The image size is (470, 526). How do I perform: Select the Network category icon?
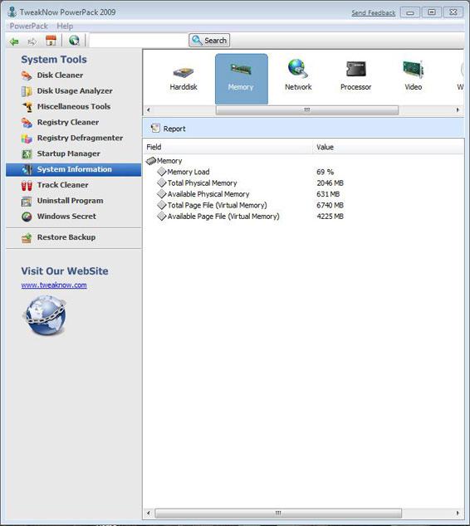click(x=298, y=75)
